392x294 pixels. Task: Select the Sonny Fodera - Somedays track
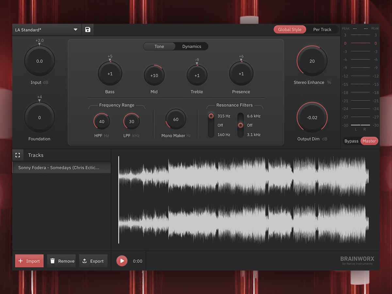[x=62, y=167]
